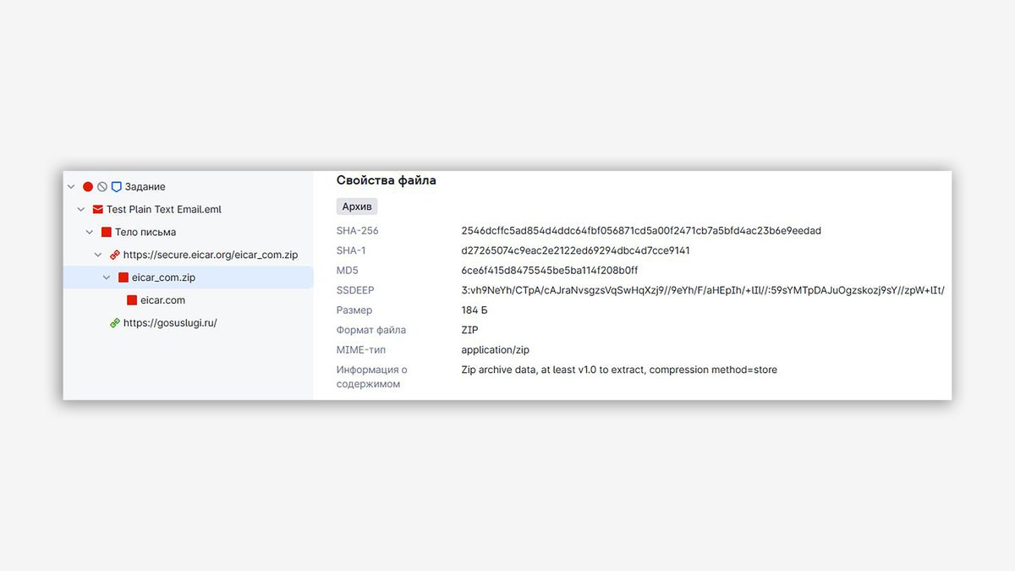This screenshot has width=1015, height=571.
Task: Select the Тело письма tree row
Action: (x=188, y=232)
